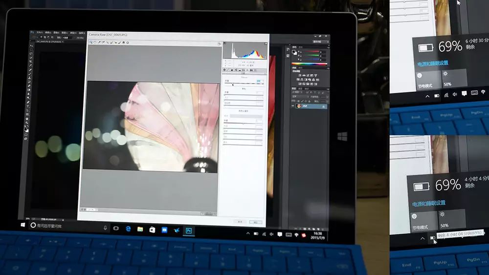The width and height of the screenshot is (489, 275).
Task: Confirm Camera Raw with the OK button
Action: [x=256, y=222]
